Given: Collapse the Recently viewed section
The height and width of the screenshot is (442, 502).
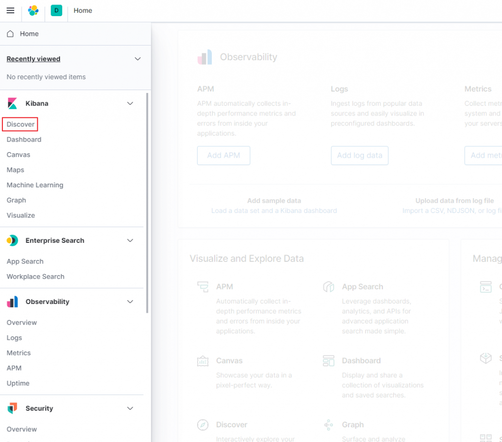Looking at the screenshot, I should point(138,59).
